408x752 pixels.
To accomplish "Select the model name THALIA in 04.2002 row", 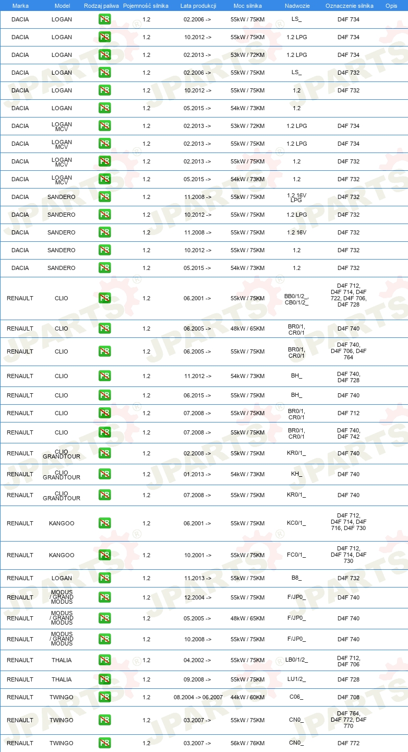I will pos(62,660).
